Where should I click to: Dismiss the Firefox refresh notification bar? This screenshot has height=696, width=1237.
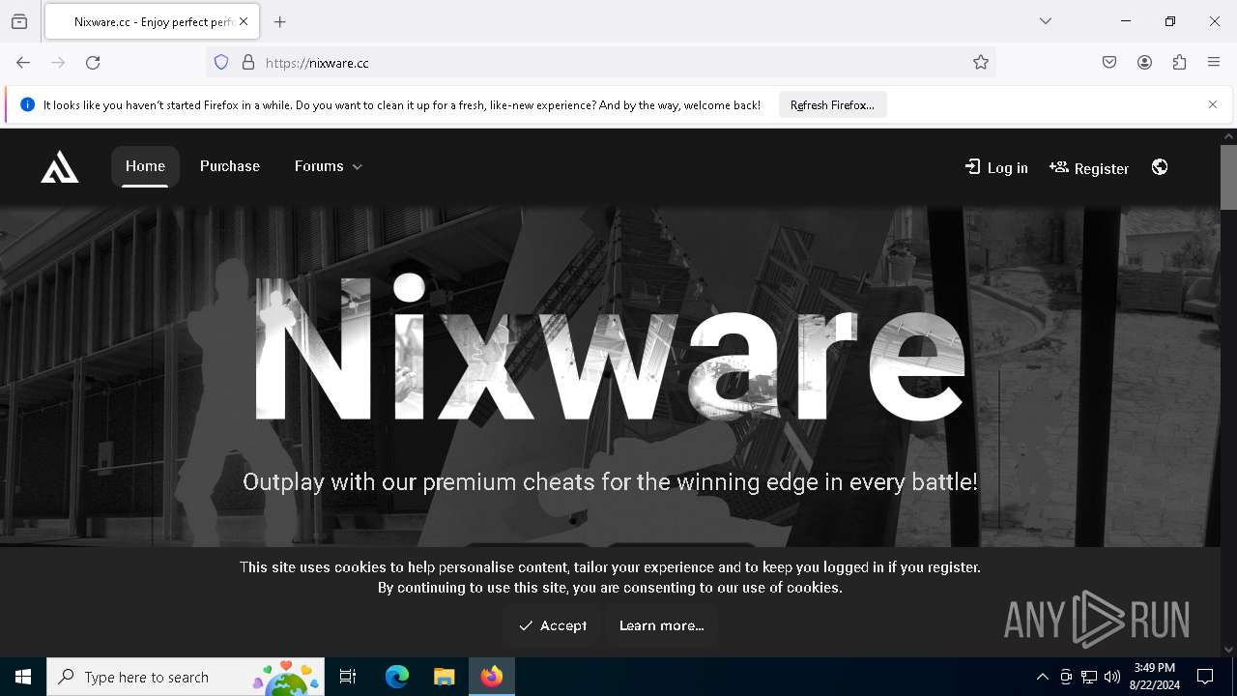(x=1213, y=104)
